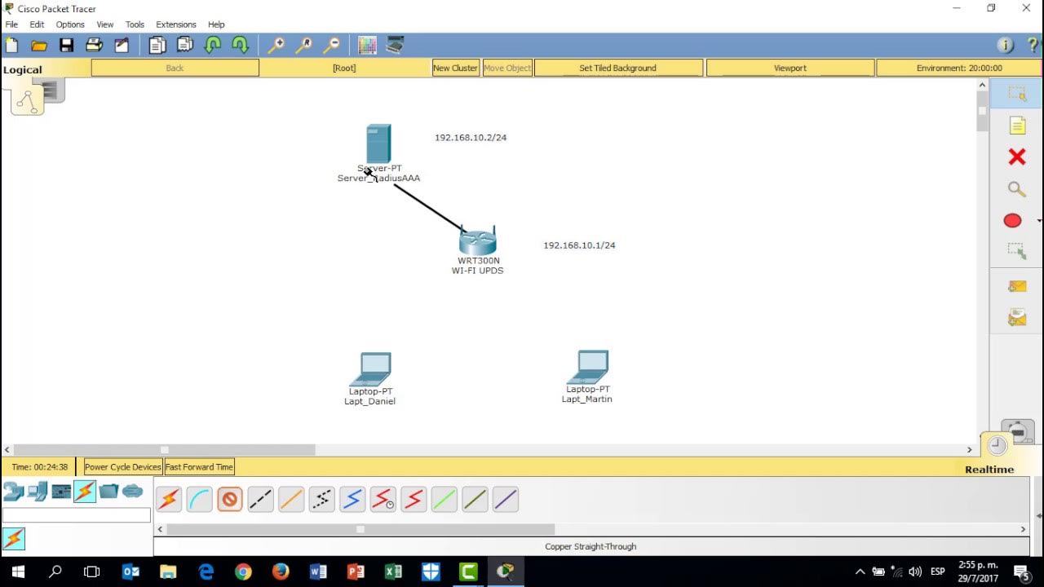Choose the red ellipse drawing tool
Viewport: 1044px width, 587px height.
(x=1012, y=221)
